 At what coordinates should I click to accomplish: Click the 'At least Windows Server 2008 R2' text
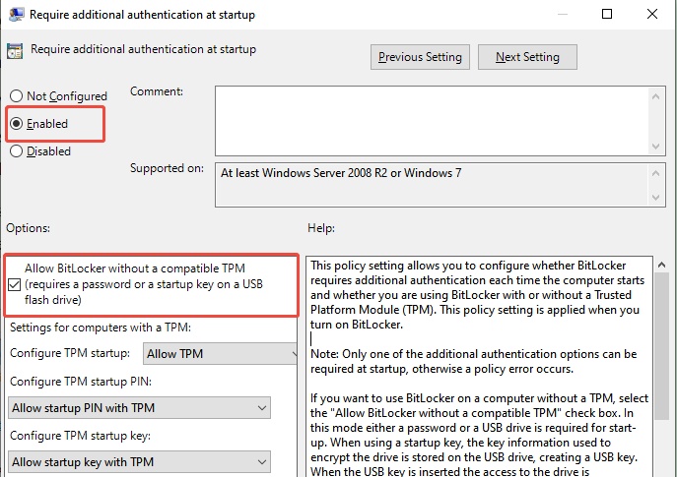point(341,173)
